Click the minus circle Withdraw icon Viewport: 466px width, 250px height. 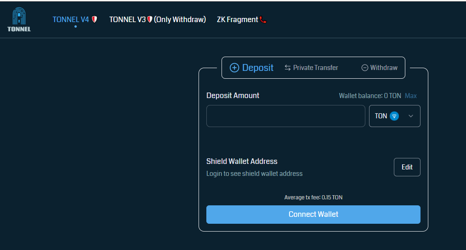[364, 68]
